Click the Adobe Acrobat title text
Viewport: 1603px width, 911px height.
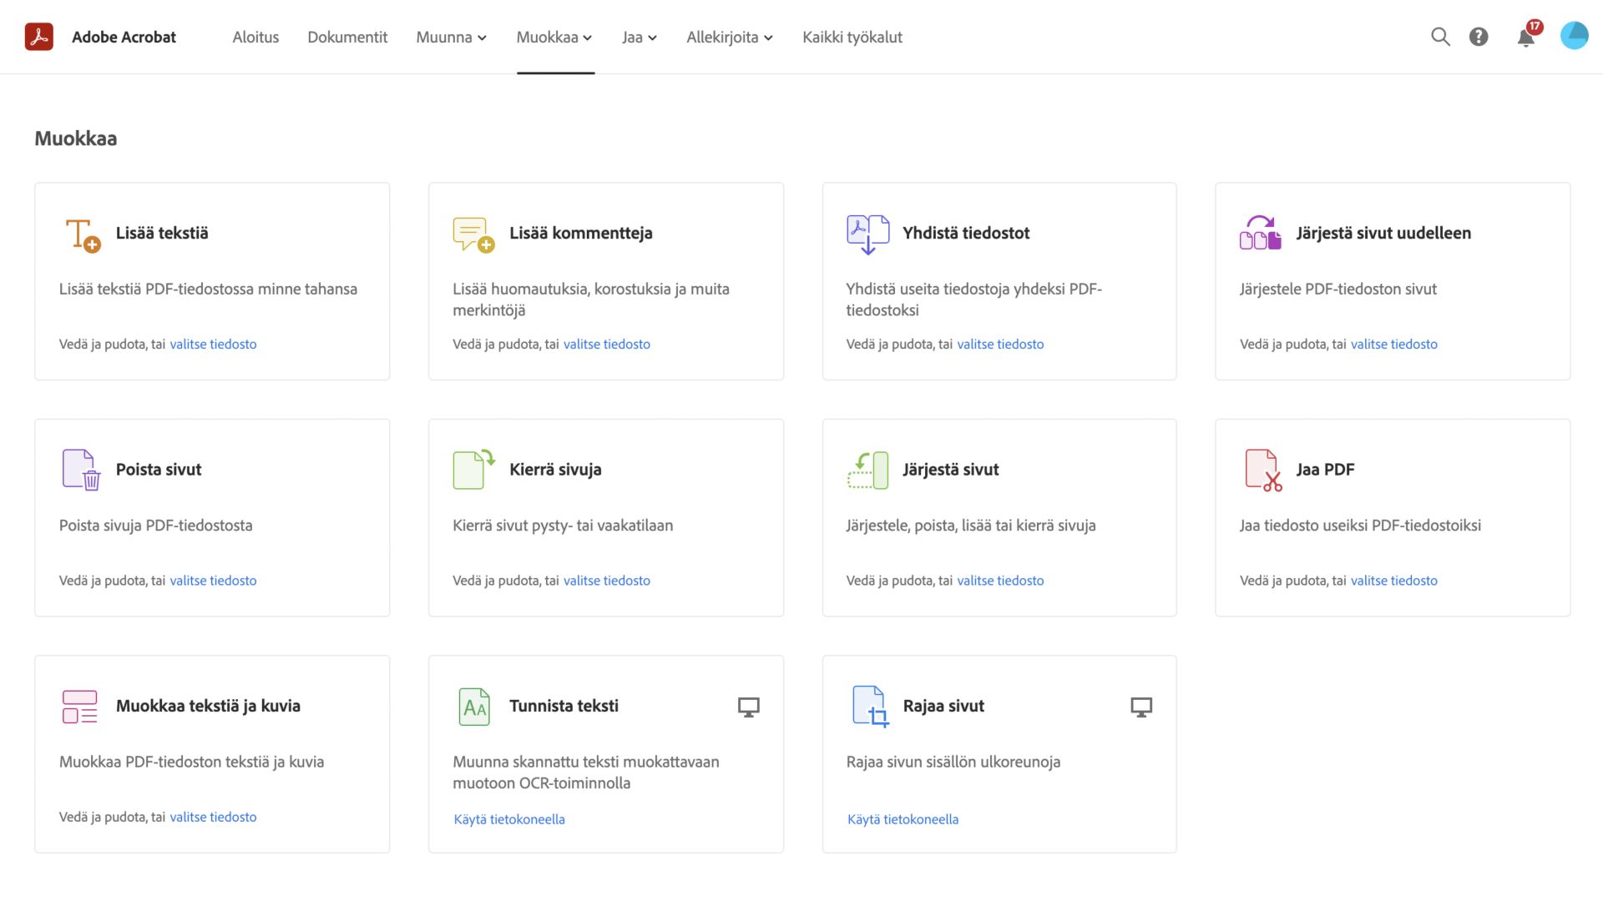point(124,37)
